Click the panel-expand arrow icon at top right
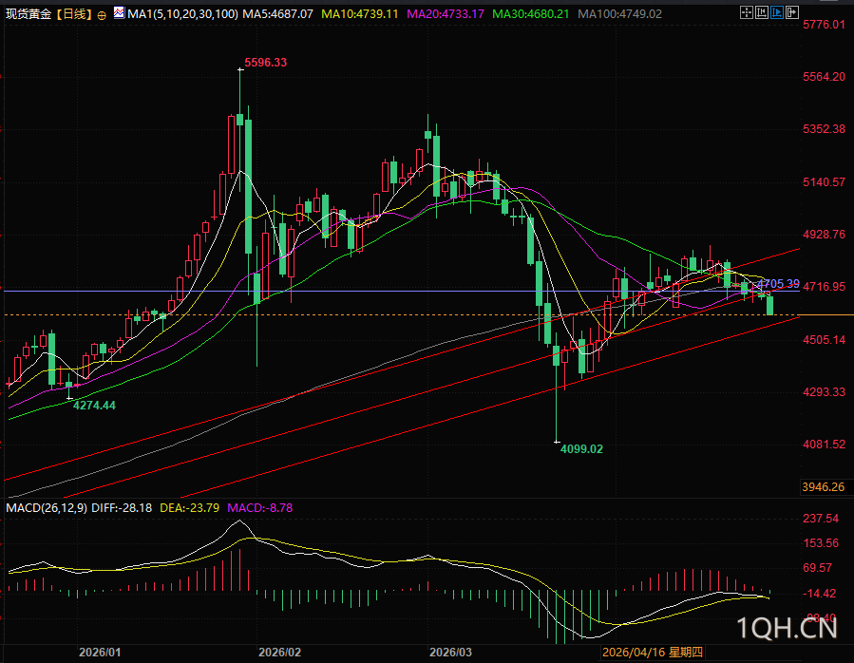 (792, 12)
